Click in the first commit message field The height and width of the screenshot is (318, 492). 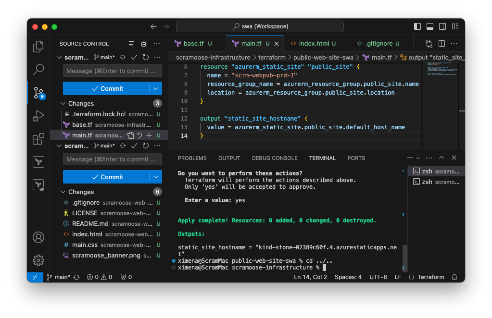click(x=113, y=71)
